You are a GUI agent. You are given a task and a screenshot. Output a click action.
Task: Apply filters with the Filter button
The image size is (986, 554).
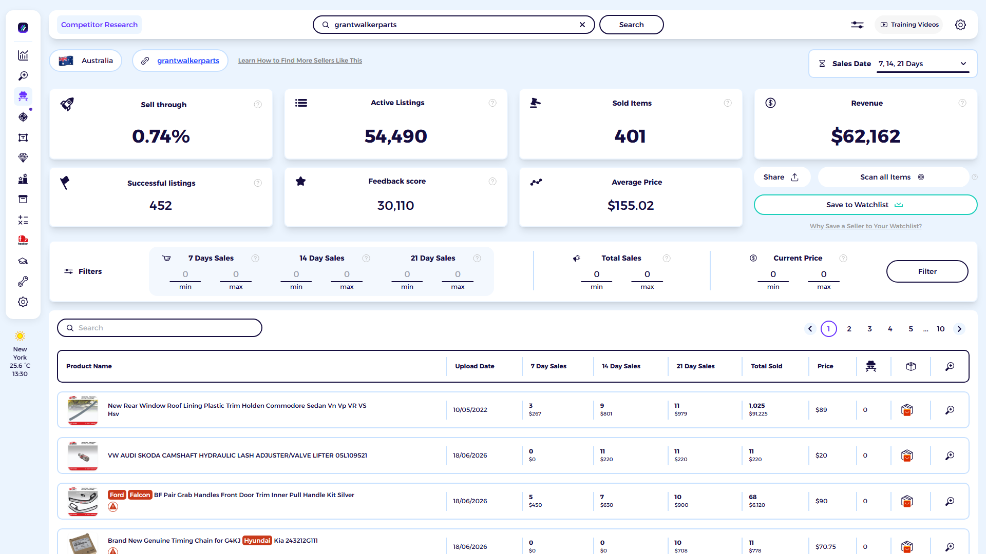click(x=927, y=271)
